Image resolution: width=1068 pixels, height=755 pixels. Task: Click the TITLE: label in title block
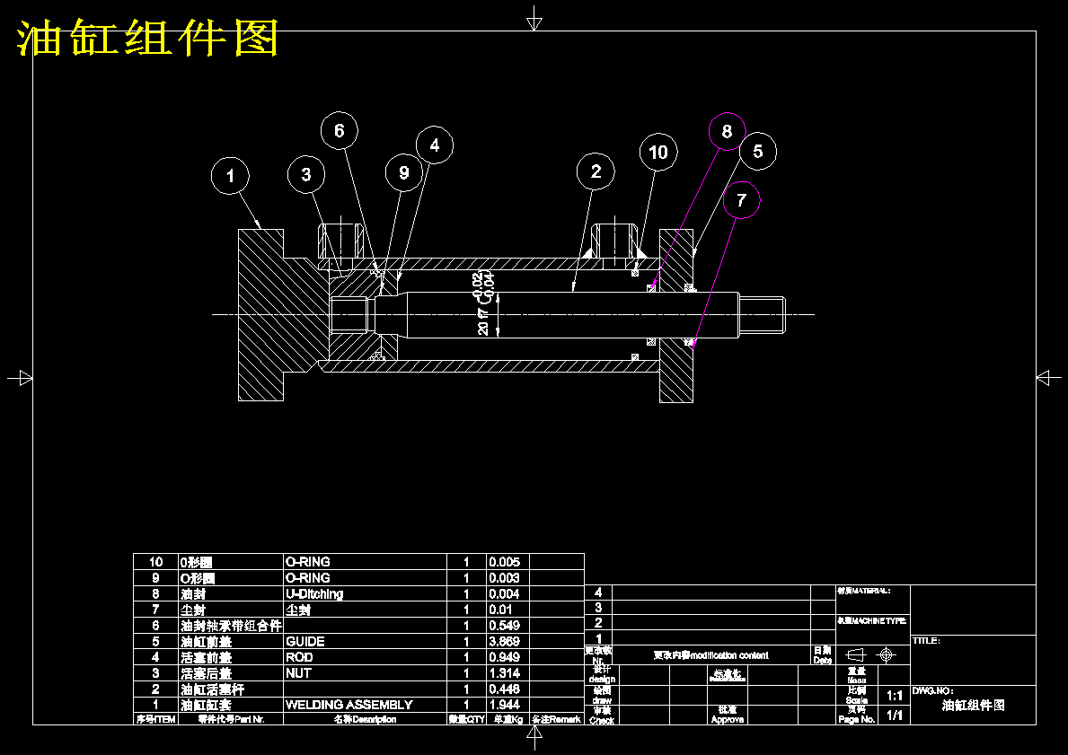926,641
